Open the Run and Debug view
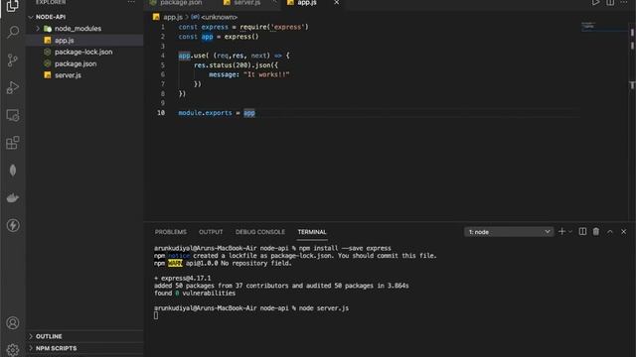Image resolution: width=636 pixels, height=357 pixels. click(13, 87)
